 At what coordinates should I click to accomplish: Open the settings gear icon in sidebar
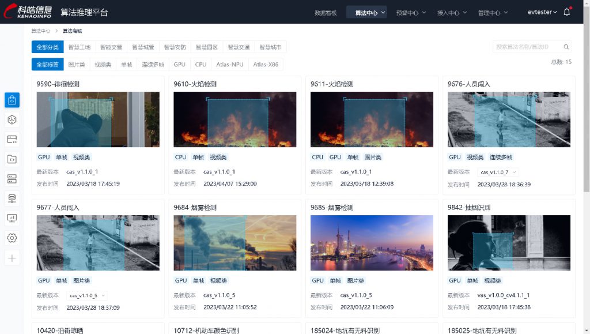[12, 238]
